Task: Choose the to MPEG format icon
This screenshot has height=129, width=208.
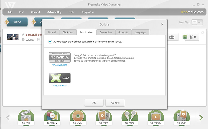Action: pos(156,117)
